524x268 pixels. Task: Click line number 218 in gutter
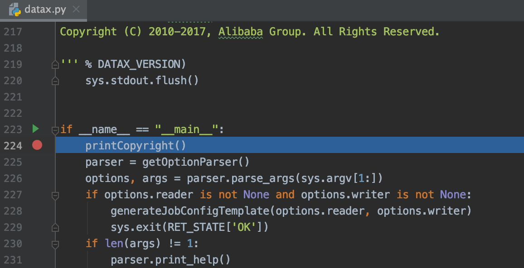[13, 48]
